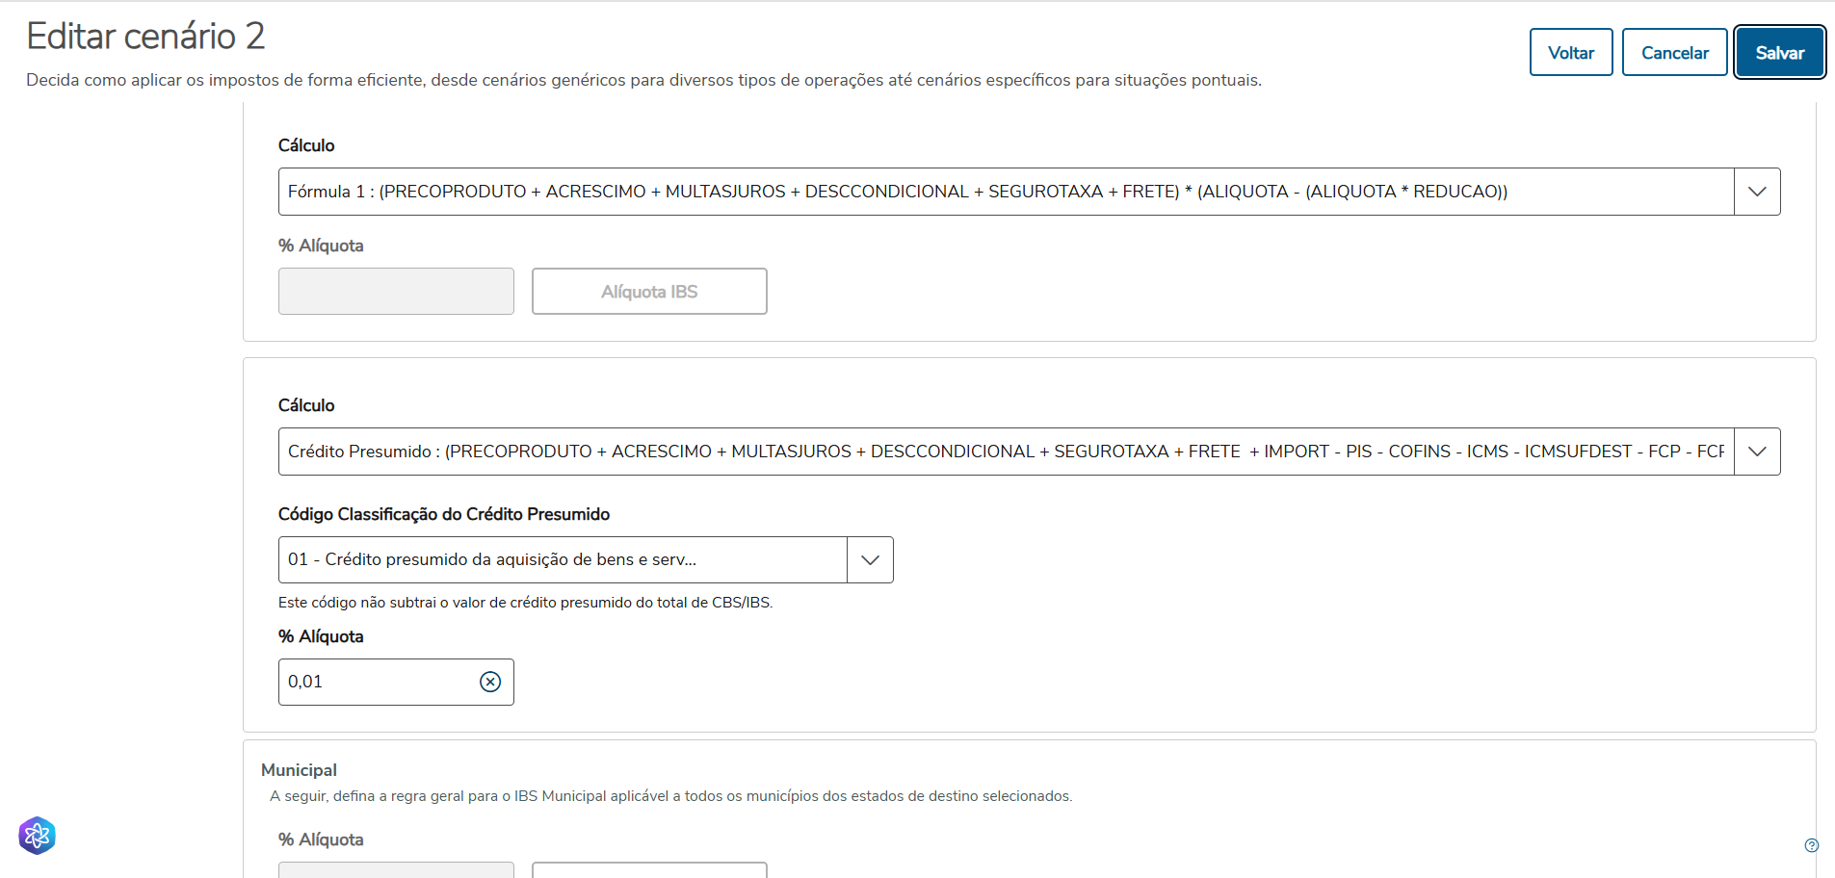Click the disabled alíquota field beside Alíquota IBS
Image resolution: width=1835 pixels, height=878 pixels.
[x=396, y=291]
